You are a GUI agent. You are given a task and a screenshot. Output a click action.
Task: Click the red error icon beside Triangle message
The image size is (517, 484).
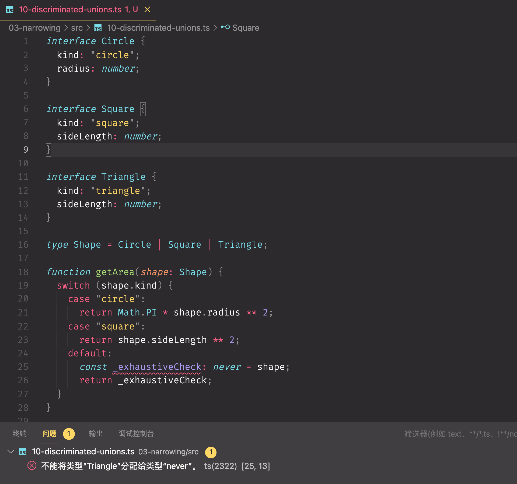point(32,465)
